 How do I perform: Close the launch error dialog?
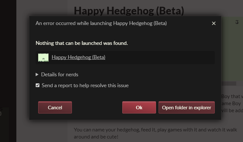point(214,23)
